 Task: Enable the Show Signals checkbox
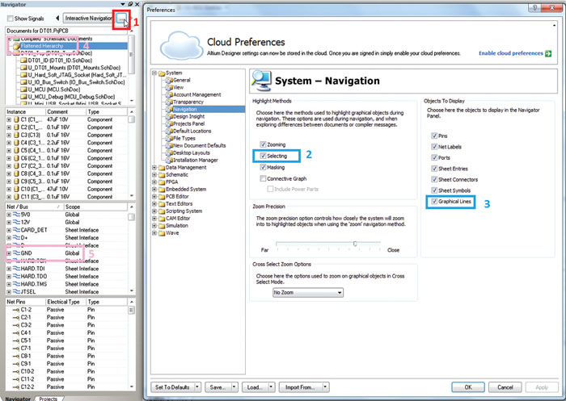[x=10, y=18]
